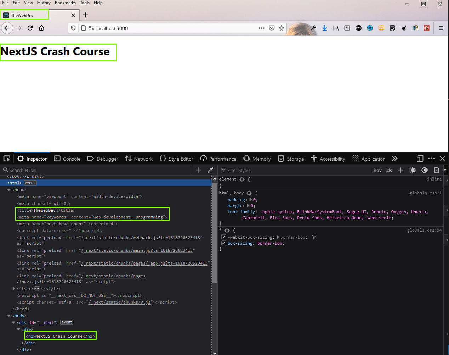Open the Storage tab

[x=291, y=159]
